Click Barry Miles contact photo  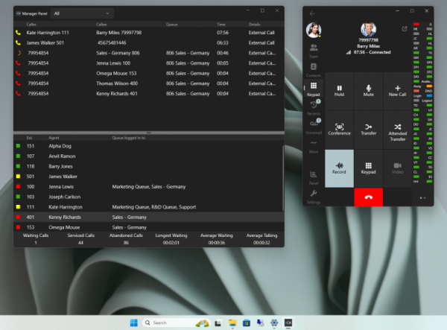tap(368, 29)
